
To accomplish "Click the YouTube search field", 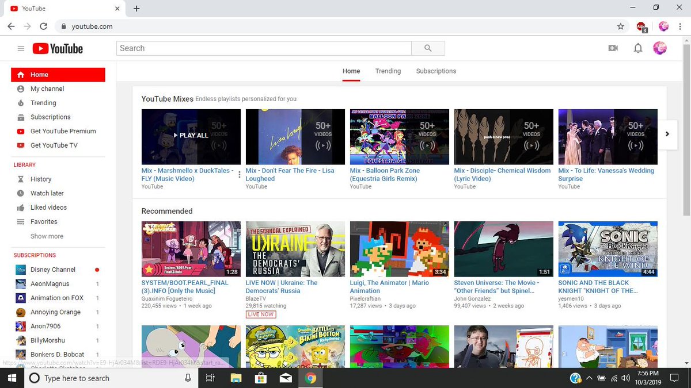I will pyautogui.click(x=264, y=48).
